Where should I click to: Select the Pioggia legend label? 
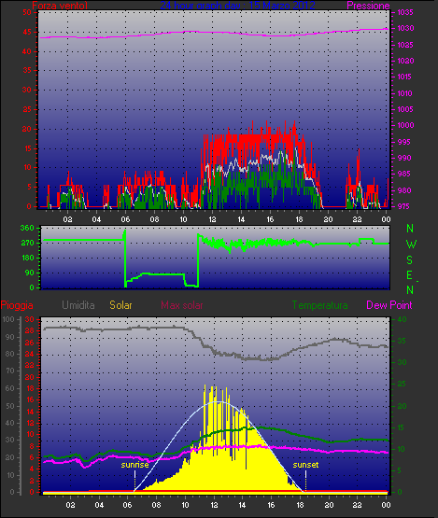[x=17, y=305]
